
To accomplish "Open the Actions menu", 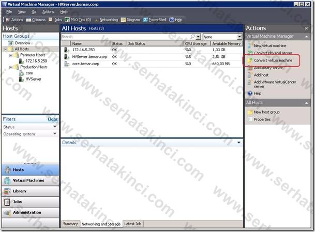I will point(48,12).
